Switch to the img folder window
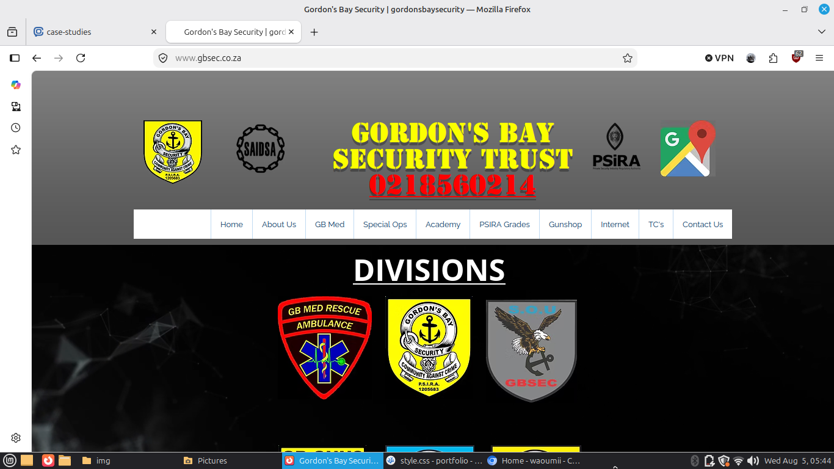Screen dimensions: 834x469 coord(128,460)
